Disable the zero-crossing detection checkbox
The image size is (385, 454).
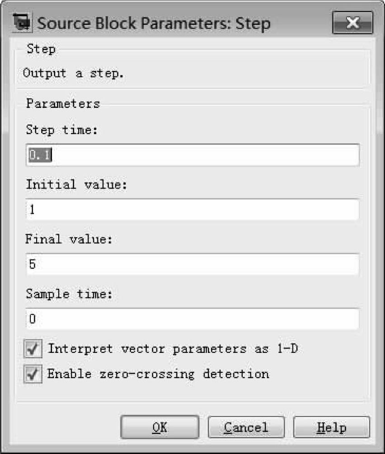click(x=33, y=374)
